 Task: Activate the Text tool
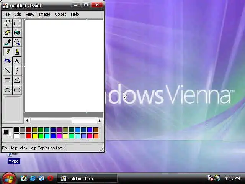pyautogui.click(x=17, y=61)
